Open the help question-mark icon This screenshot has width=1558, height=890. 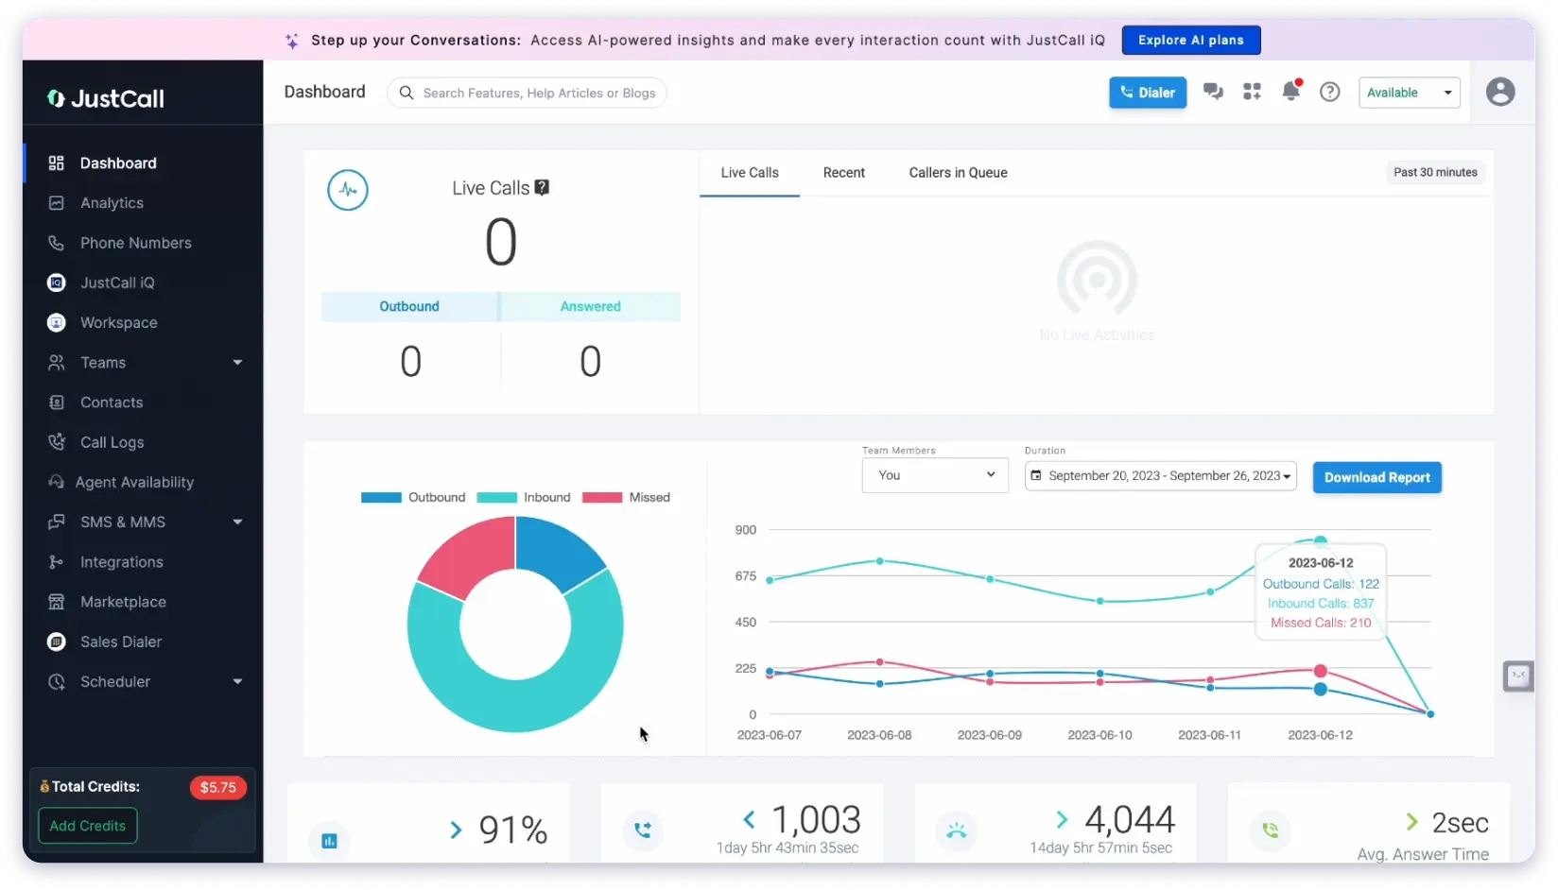click(x=1329, y=92)
